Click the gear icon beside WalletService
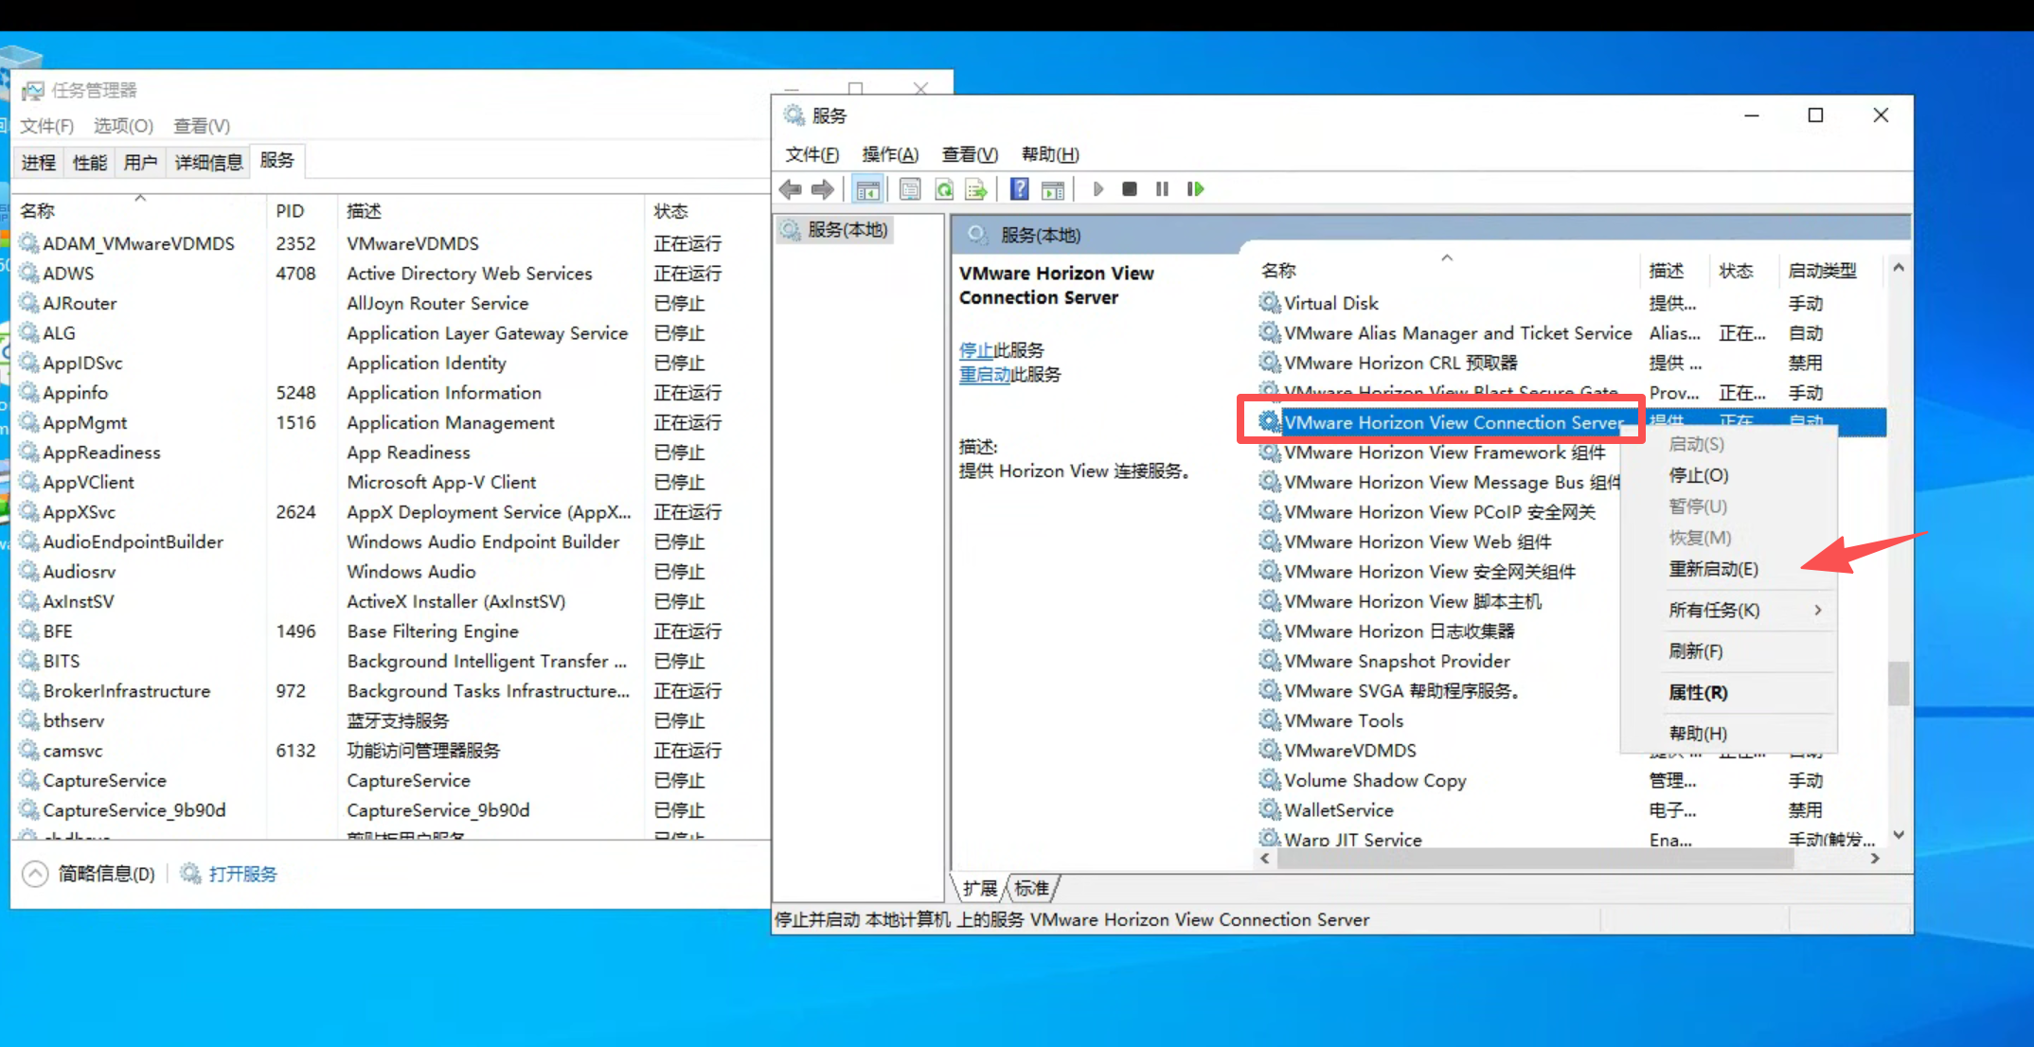 tap(1269, 810)
